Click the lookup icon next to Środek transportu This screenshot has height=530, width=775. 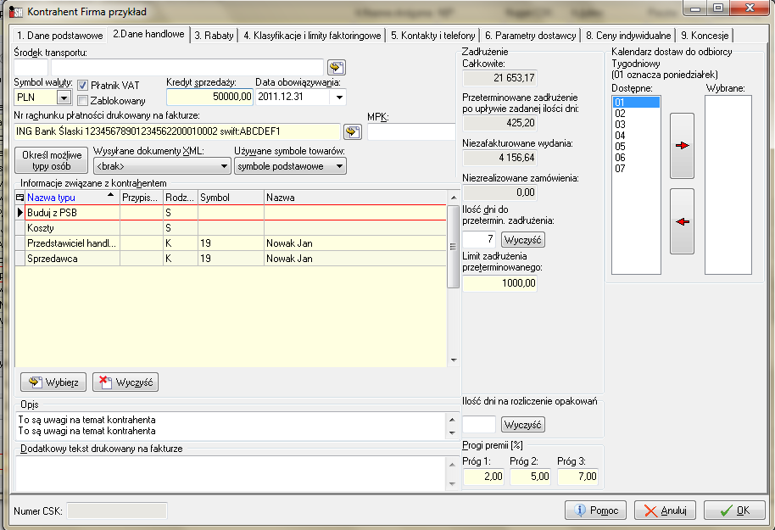337,67
